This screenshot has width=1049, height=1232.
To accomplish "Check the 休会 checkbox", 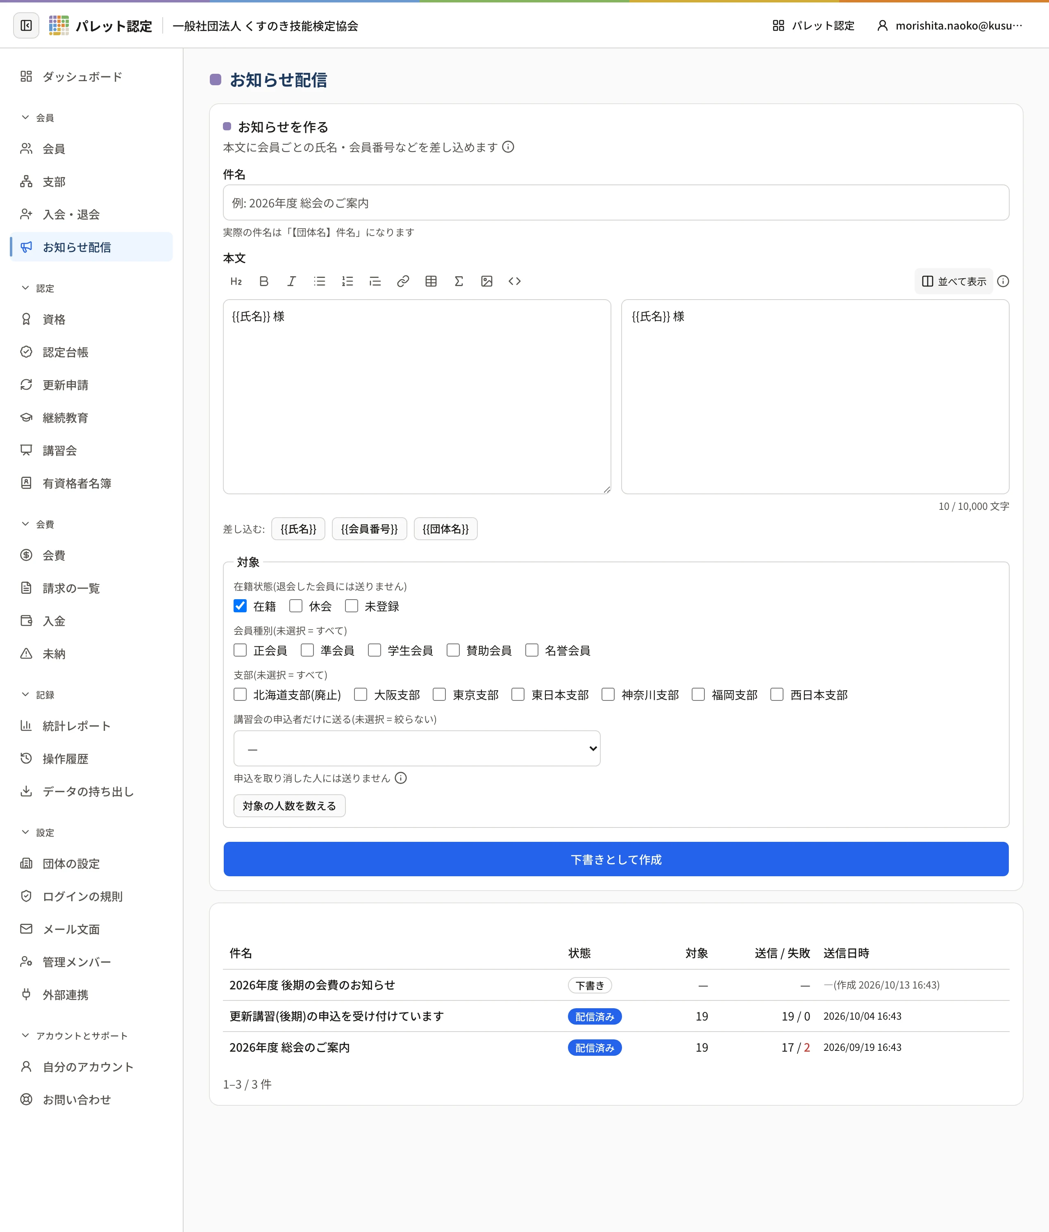I will (296, 606).
